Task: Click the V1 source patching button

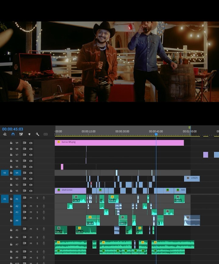Action: coord(5,173)
